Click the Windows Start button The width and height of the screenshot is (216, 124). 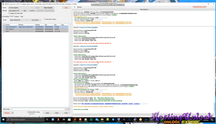click(3, 119)
